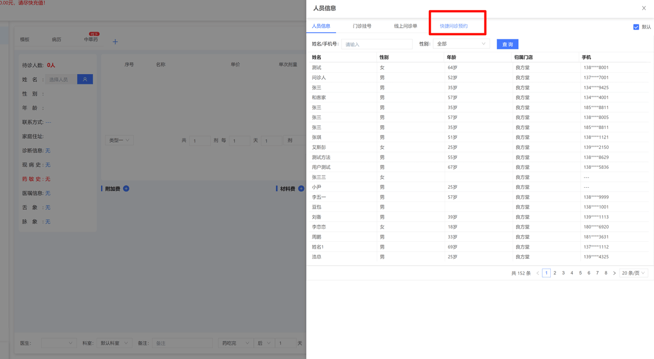
Task: Click the 无 link beside 舌象
Action: click(48, 208)
